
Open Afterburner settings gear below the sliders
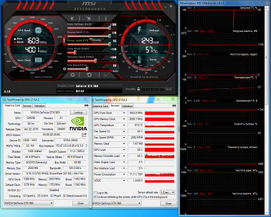pos(72,75)
